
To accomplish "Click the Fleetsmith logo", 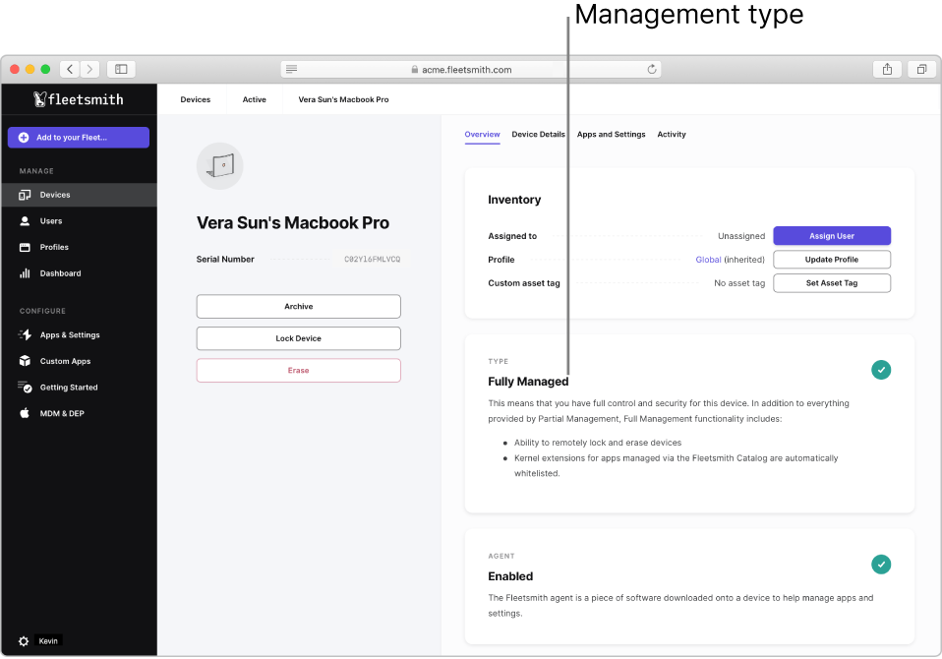I will [79, 99].
